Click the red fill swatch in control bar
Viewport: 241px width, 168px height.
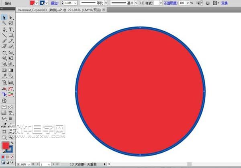click(32, 3)
